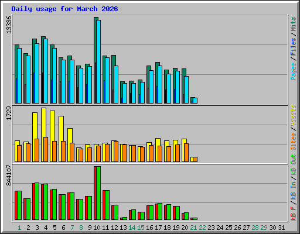Click the tallest cyan files bar for day 10
The image size is (300, 234).
pyautogui.click(x=98, y=61)
